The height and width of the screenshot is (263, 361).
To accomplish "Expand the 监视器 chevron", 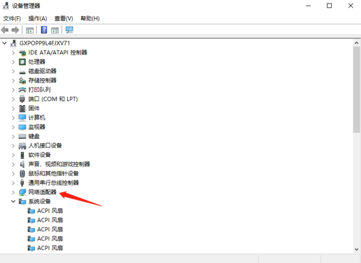I will tap(13, 127).
